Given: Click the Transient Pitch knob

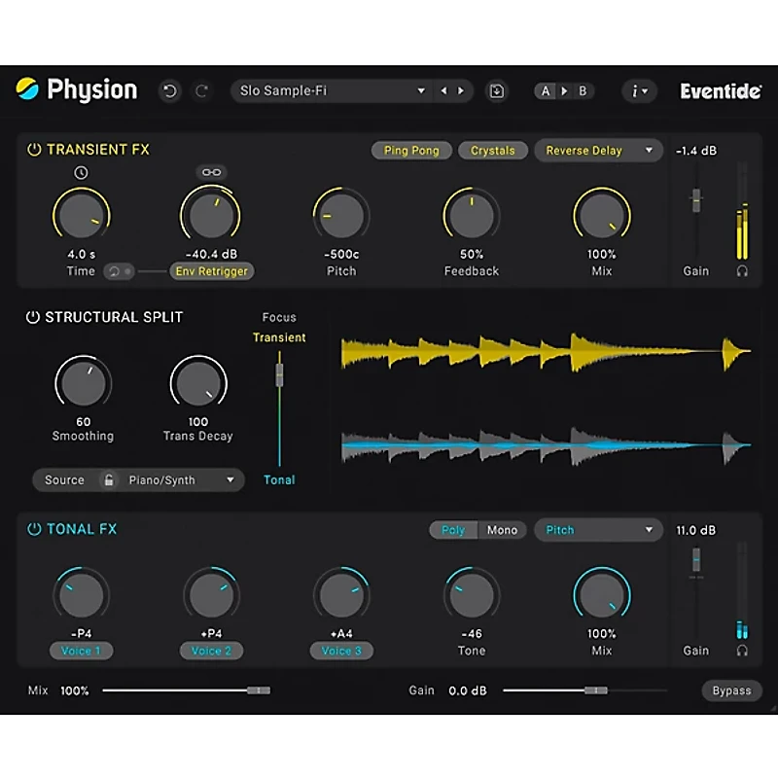Looking at the screenshot, I should pyautogui.click(x=341, y=216).
